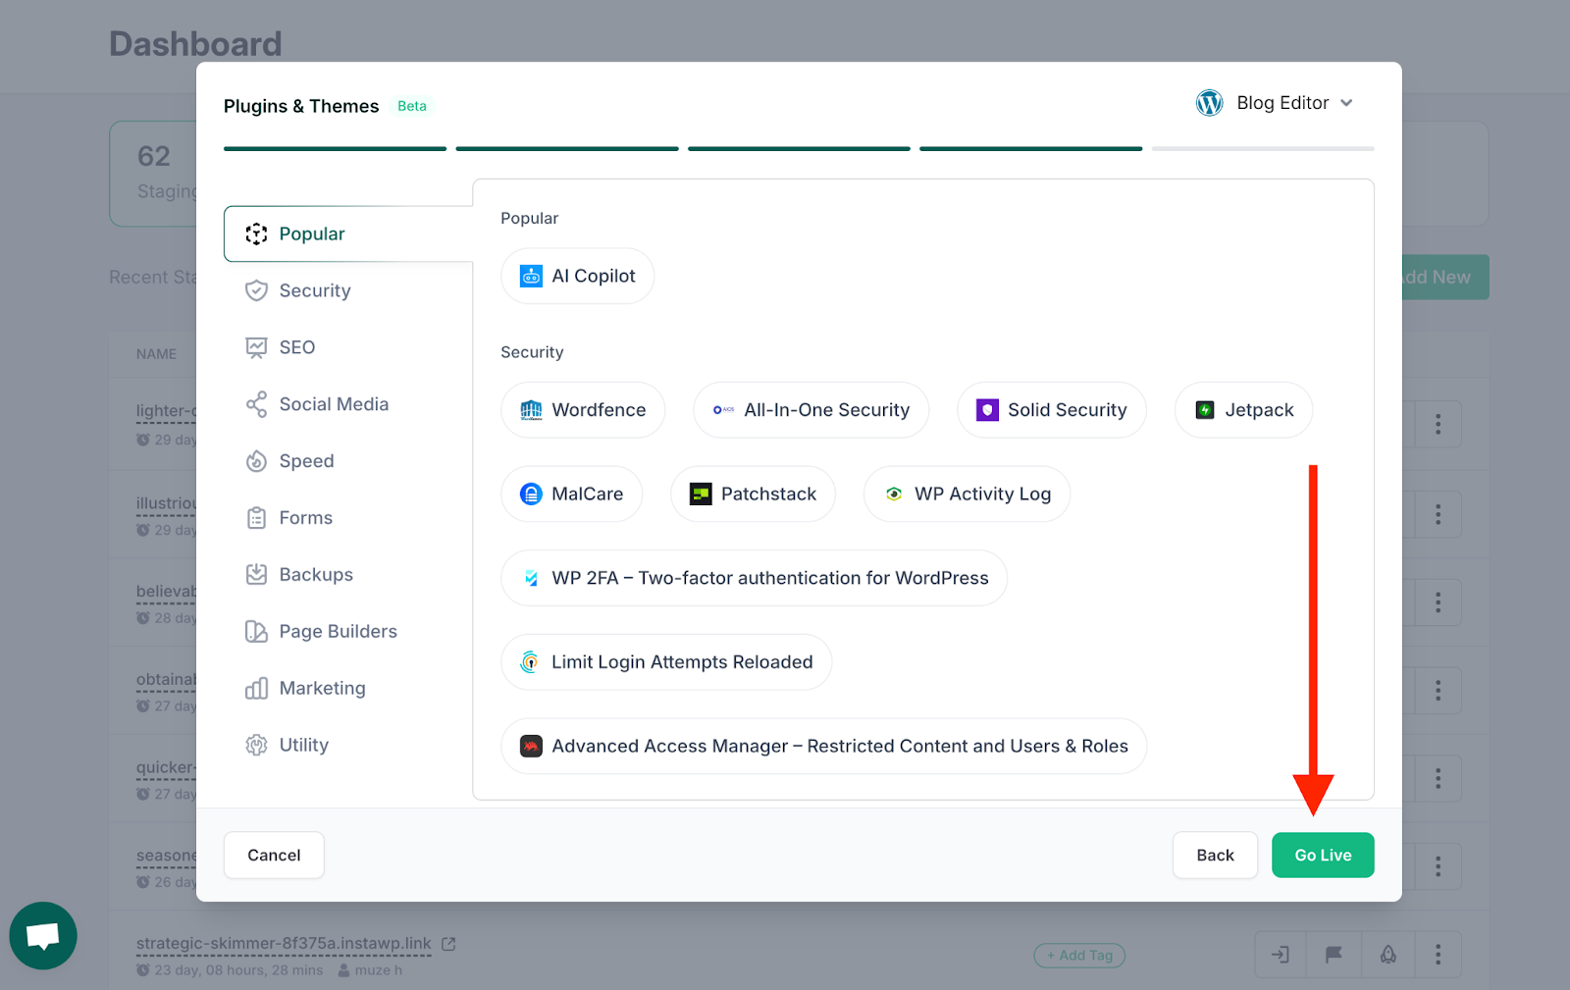Viewport: 1570px width, 990px height.
Task: Select the AI Copilot plugin chip
Action: tap(577, 276)
